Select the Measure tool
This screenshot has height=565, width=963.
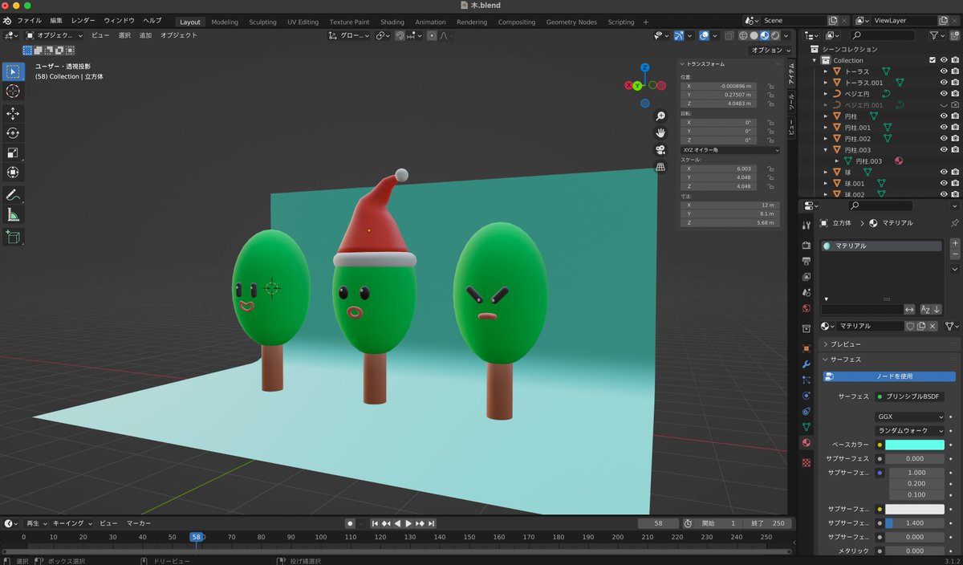coord(13,214)
